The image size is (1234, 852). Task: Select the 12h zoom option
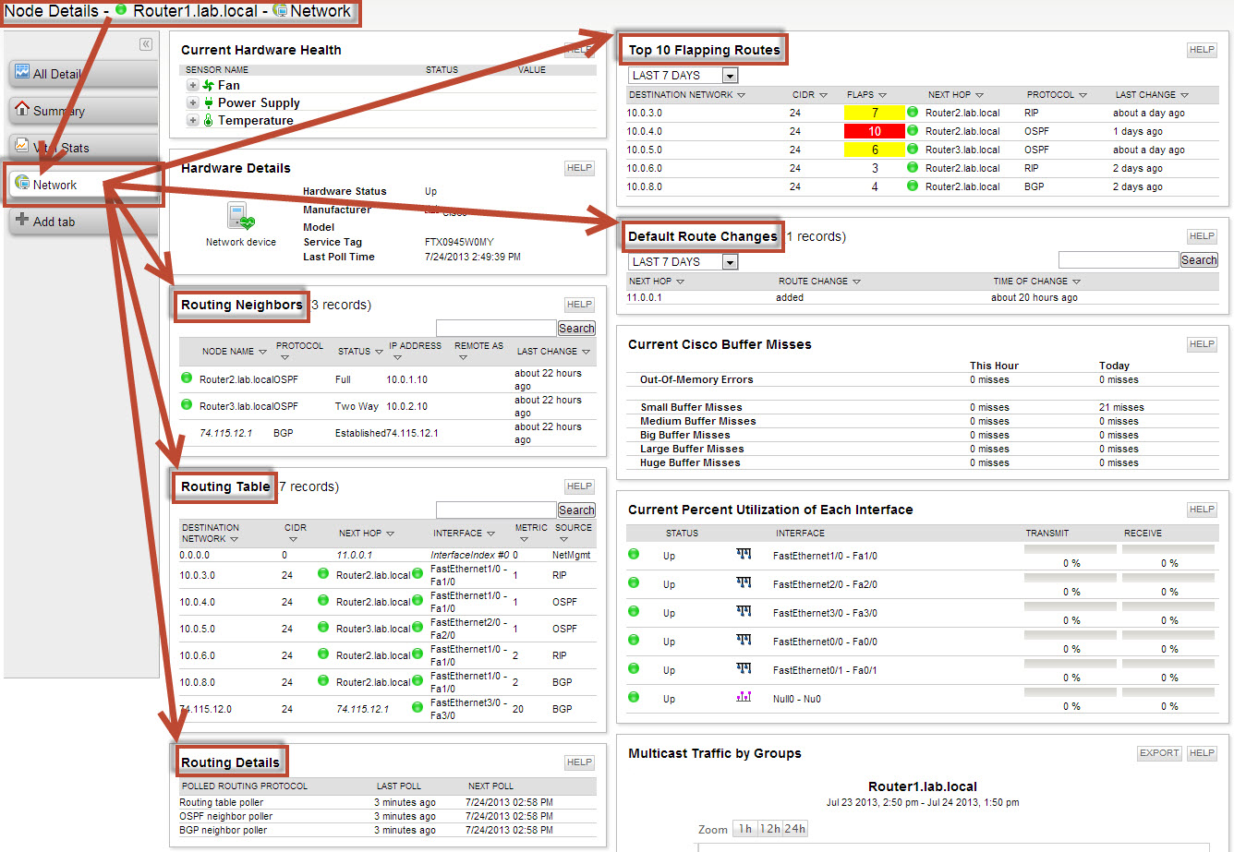pos(768,829)
